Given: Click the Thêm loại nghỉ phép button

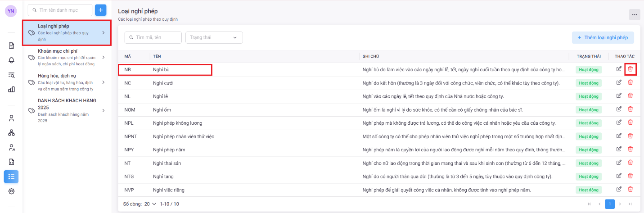Looking at the screenshot, I should coord(603,37).
